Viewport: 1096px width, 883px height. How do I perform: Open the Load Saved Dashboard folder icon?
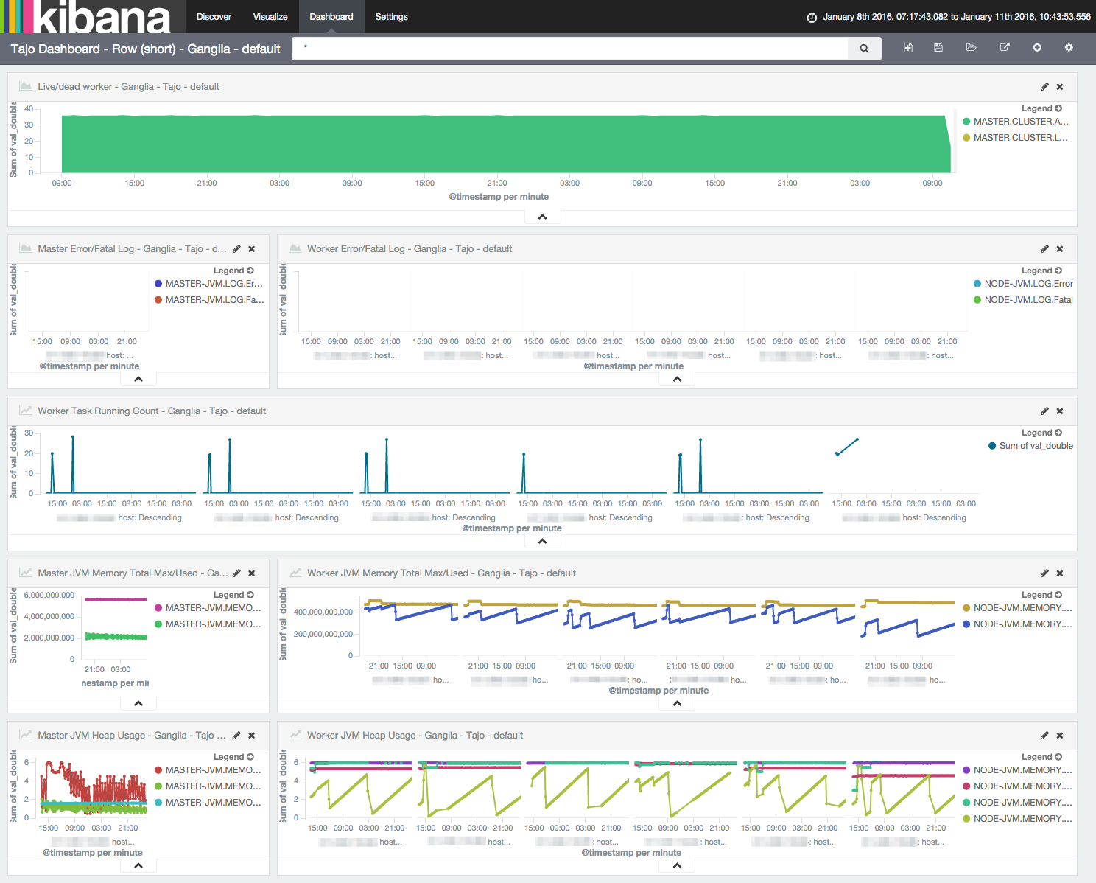click(972, 48)
